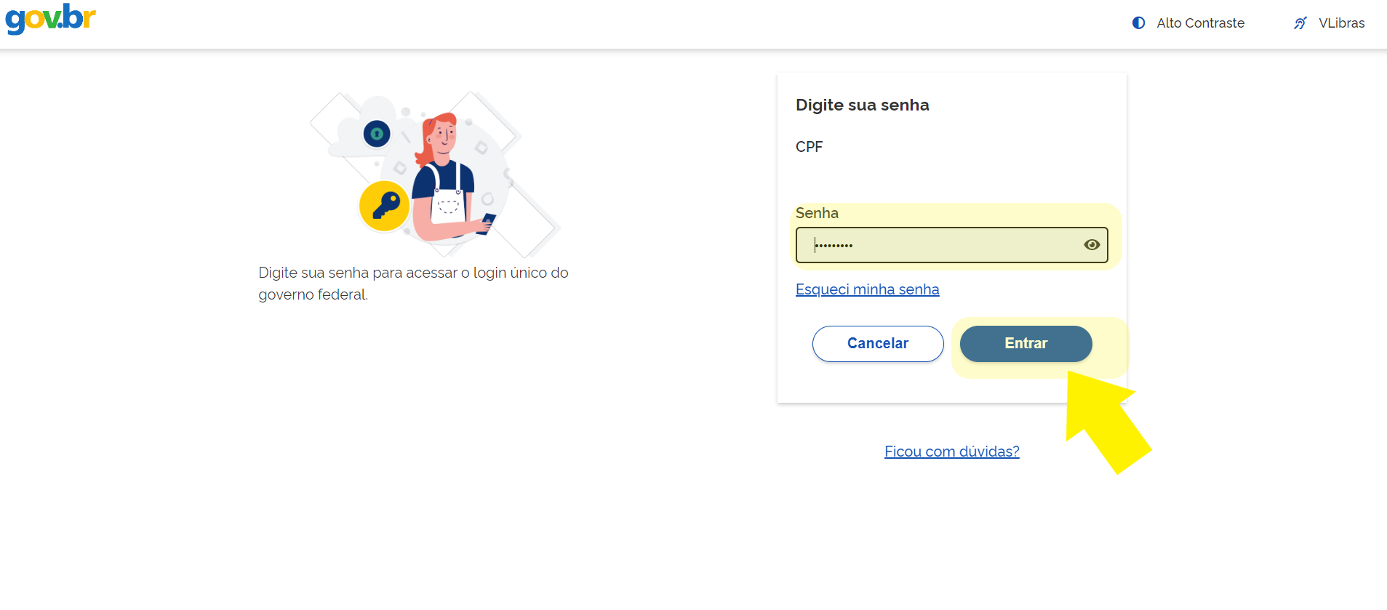Click the login único description text
1387x610 pixels.
point(413,283)
